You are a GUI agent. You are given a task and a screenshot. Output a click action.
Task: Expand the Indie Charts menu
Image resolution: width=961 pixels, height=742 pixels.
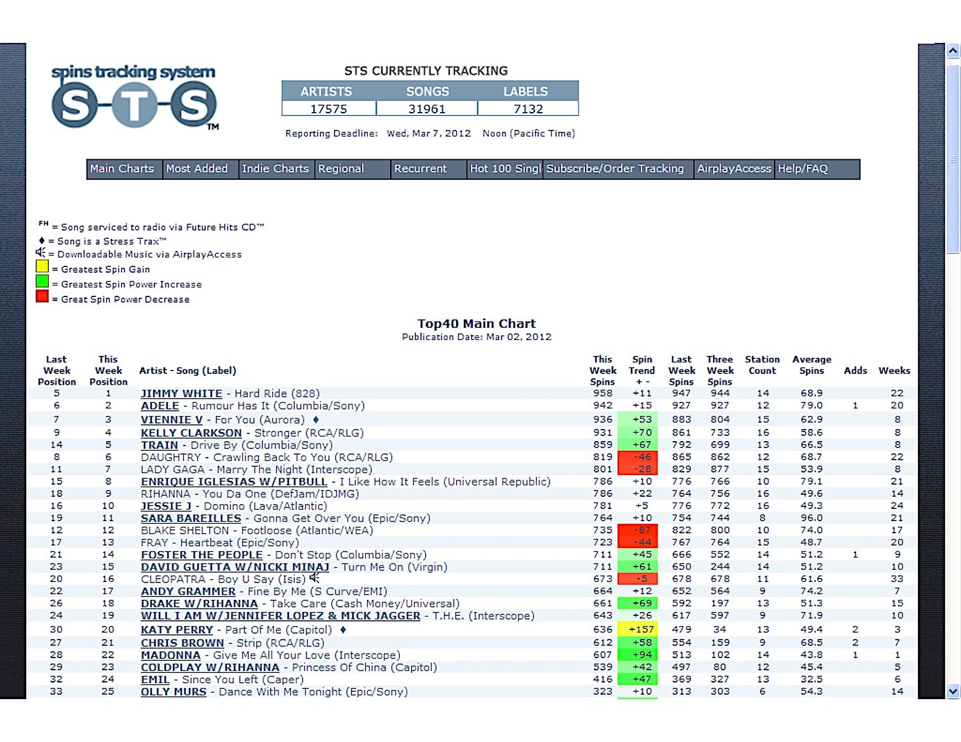tap(275, 169)
